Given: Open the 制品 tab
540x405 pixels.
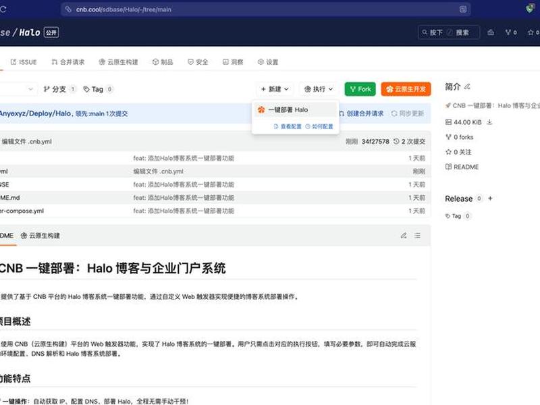Looking at the screenshot, I should 163,62.
